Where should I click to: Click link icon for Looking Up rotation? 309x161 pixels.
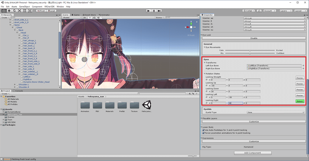click(207, 86)
